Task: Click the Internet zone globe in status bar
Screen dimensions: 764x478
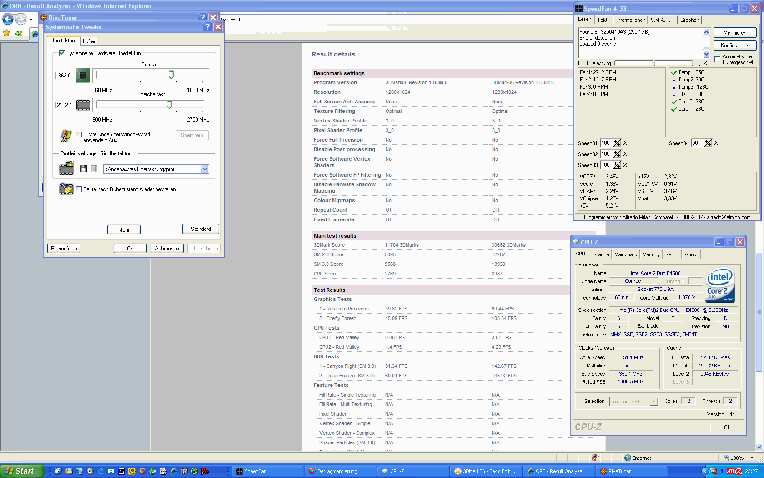Action: point(628,458)
